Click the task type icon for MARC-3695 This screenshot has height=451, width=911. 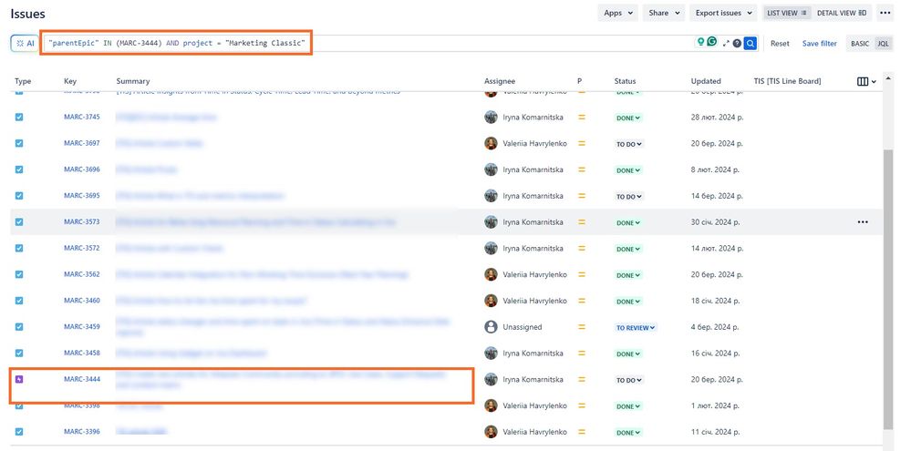tap(19, 196)
